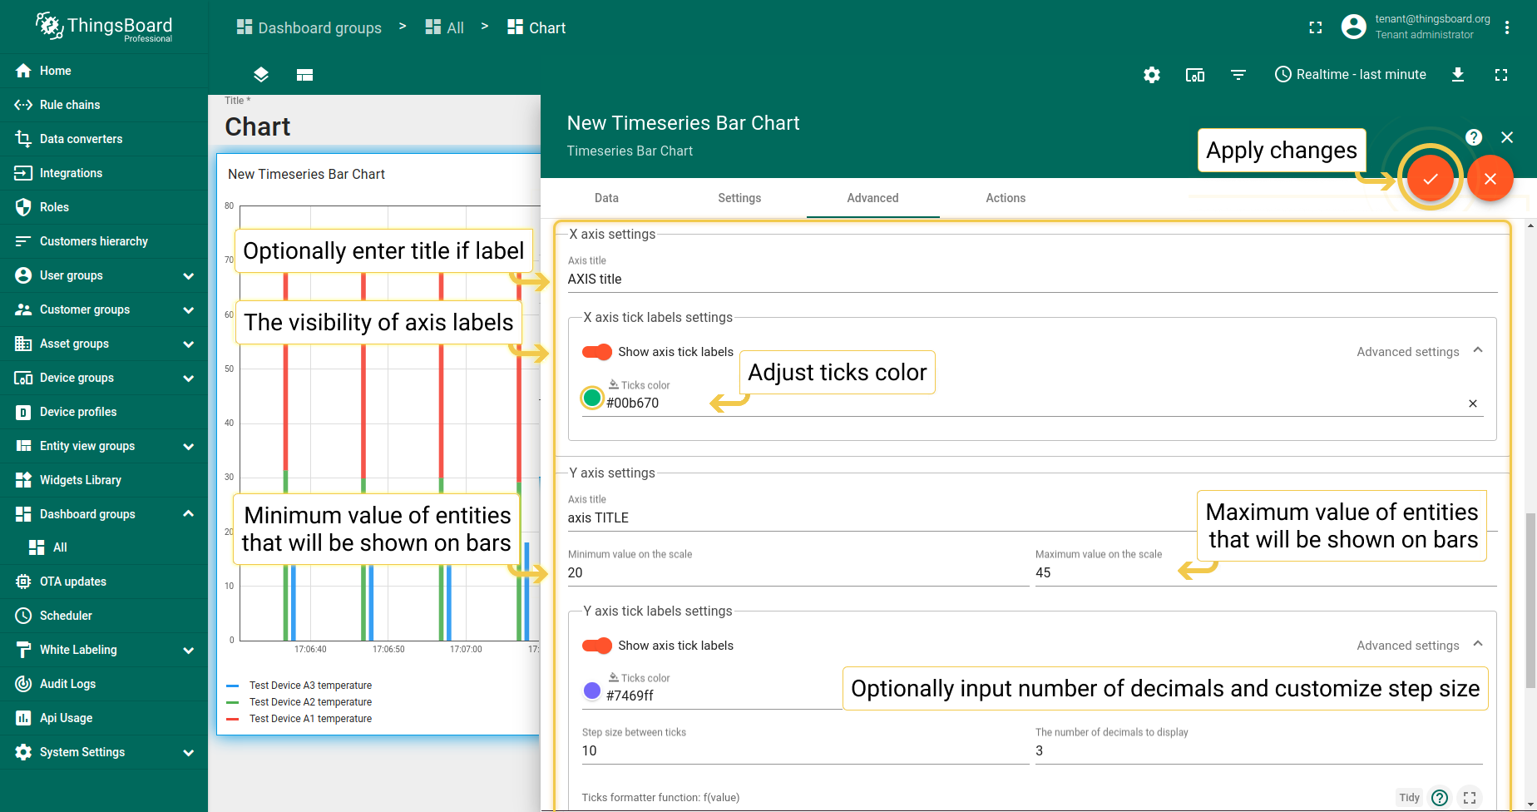Toggle X axis Show axis tick labels
Image resolution: width=1537 pixels, height=812 pixels.
click(597, 352)
